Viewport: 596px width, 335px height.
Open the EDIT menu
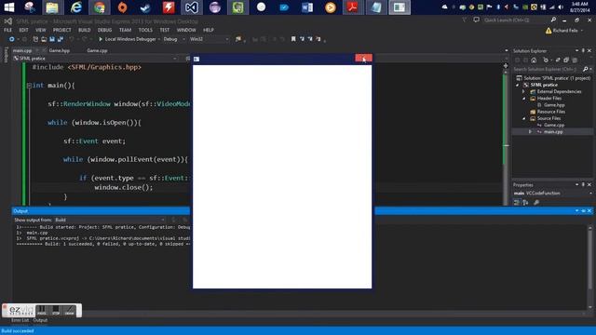coord(23,30)
